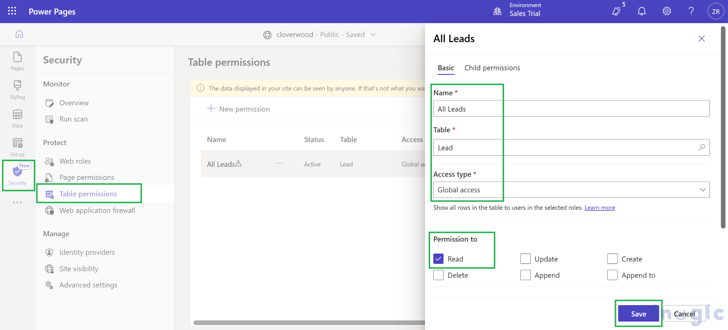Switch to the Child permissions tab
The width and height of the screenshot is (728, 330).
(x=492, y=68)
